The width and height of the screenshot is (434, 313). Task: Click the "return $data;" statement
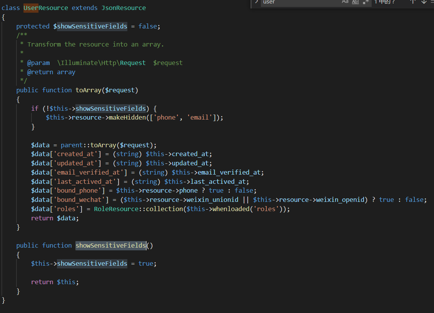[55, 218]
